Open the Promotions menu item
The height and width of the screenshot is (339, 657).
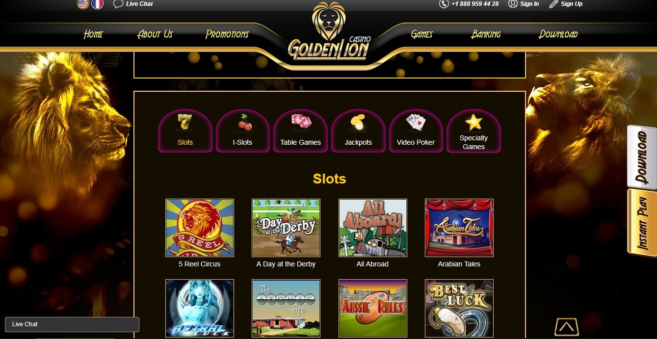(x=227, y=34)
